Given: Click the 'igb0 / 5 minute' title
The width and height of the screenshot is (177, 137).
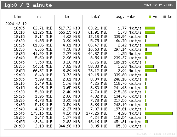Looking at the screenshot, I should coord(28,5).
